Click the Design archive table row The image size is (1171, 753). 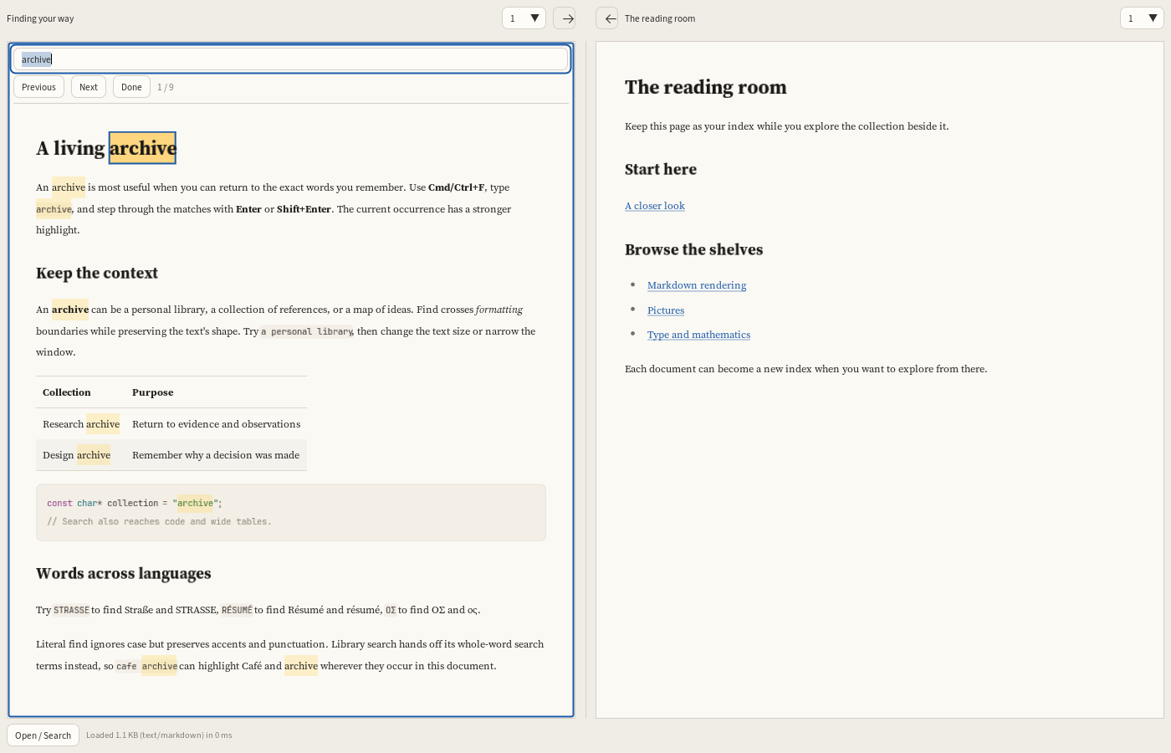[x=171, y=455]
